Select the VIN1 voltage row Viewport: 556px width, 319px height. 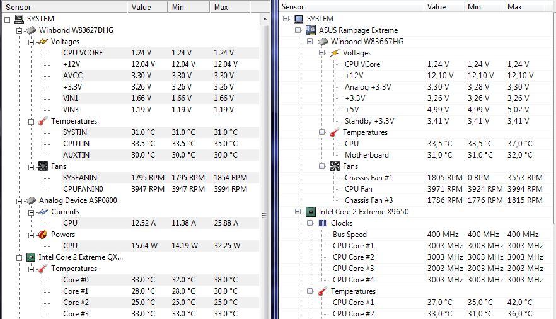pyautogui.click(x=159, y=98)
